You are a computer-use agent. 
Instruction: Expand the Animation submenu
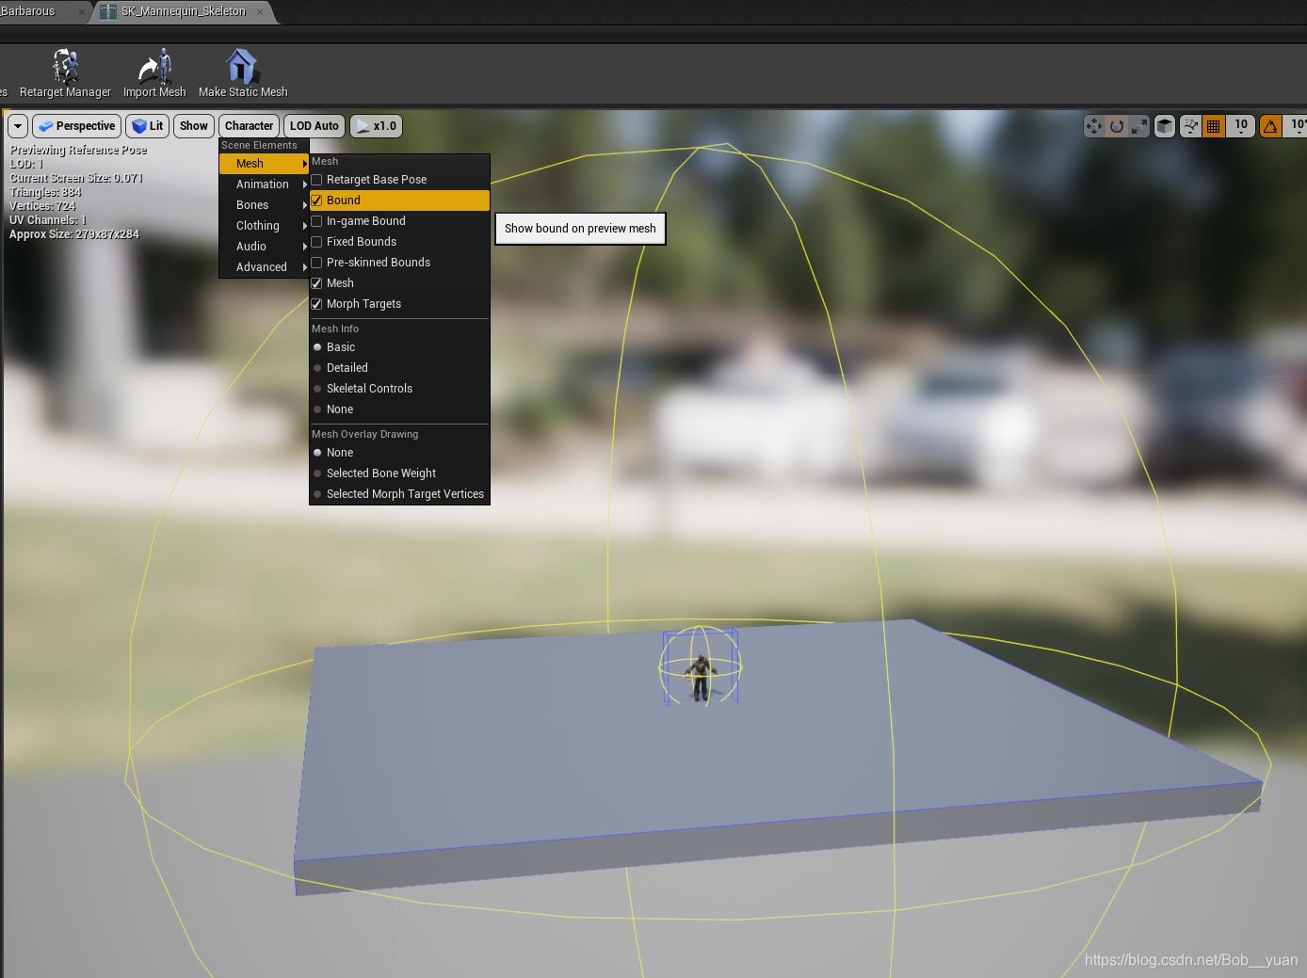click(265, 184)
